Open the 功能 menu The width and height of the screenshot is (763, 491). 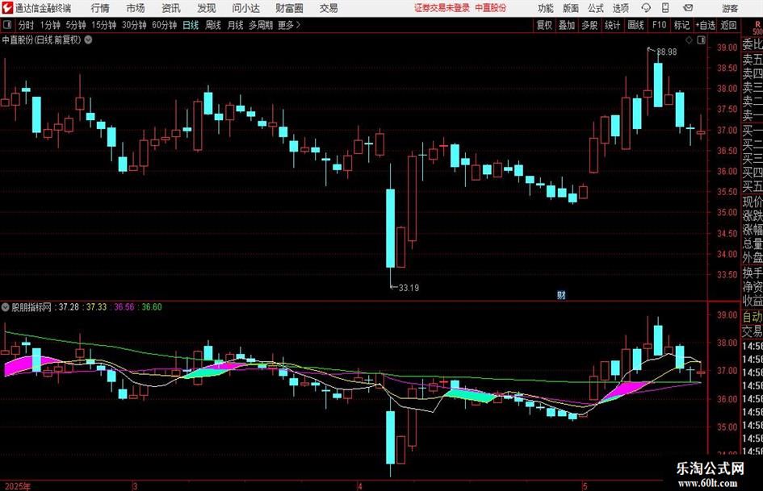pyautogui.click(x=546, y=8)
